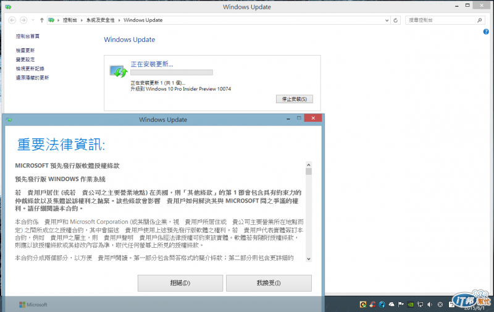Open the 控制台首頁 link
The width and height of the screenshot is (494, 312).
(x=28, y=36)
